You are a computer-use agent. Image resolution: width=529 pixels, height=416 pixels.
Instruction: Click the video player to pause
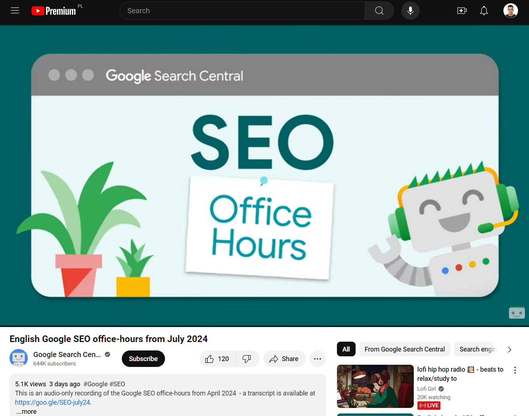264,175
